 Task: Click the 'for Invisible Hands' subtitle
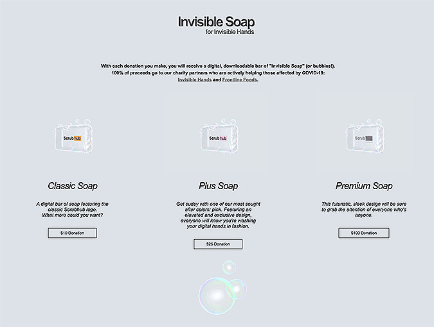click(230, 31)
